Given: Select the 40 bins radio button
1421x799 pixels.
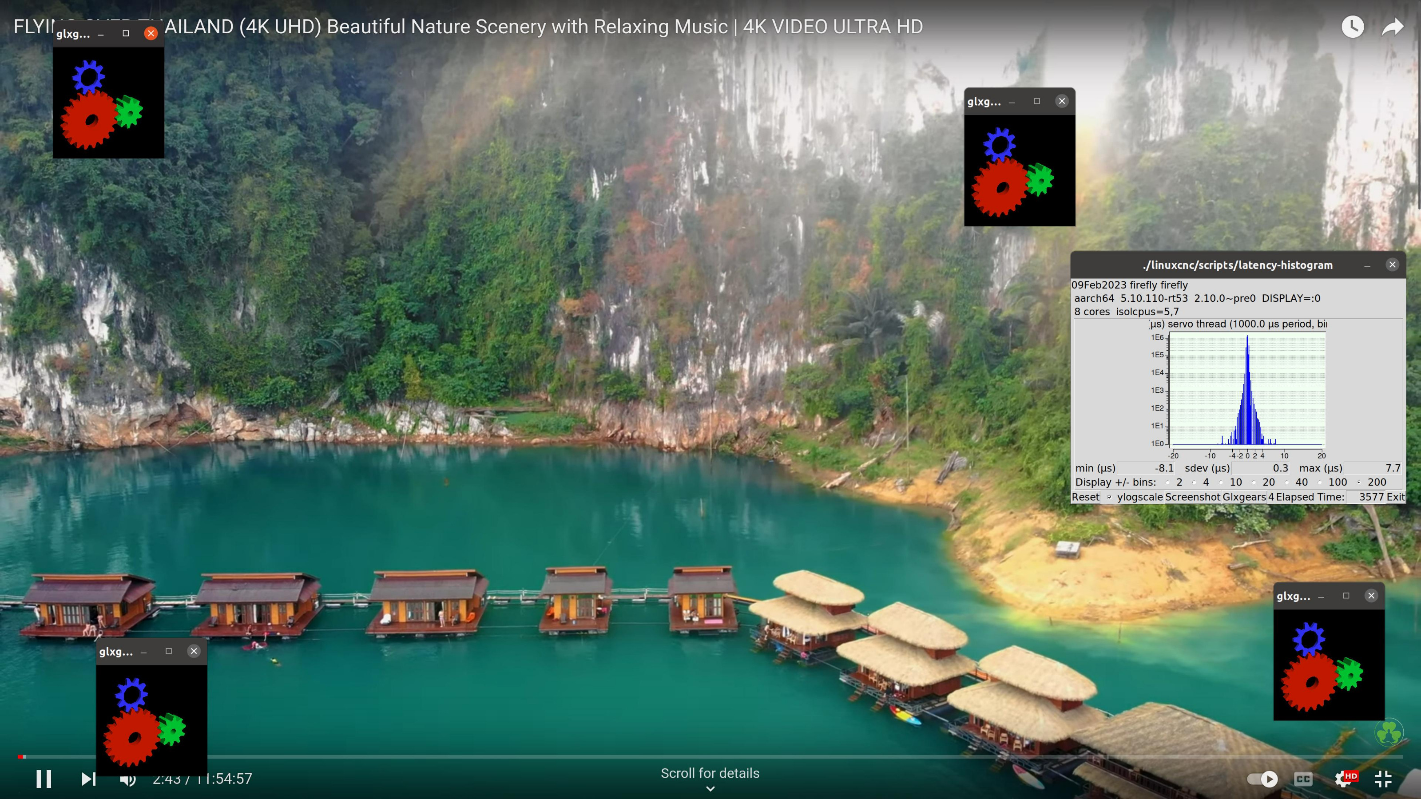Looking at the screenshot, I should point(1286,483).
